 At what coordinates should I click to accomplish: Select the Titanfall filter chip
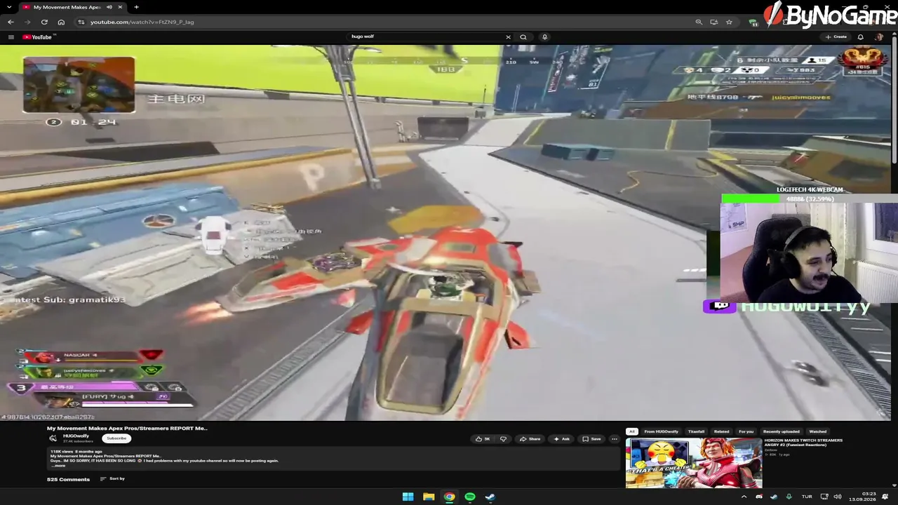[x=696, y=431]
